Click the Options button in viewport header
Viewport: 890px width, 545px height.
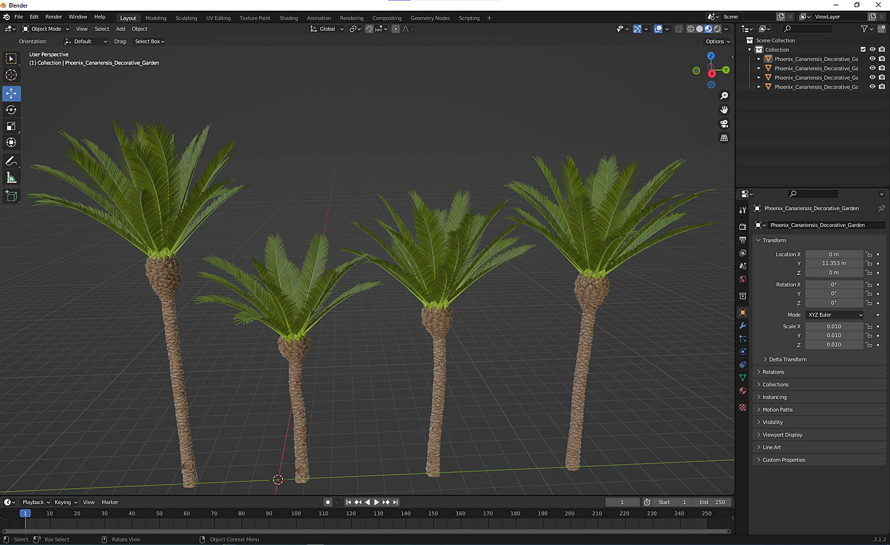[717, 42]
